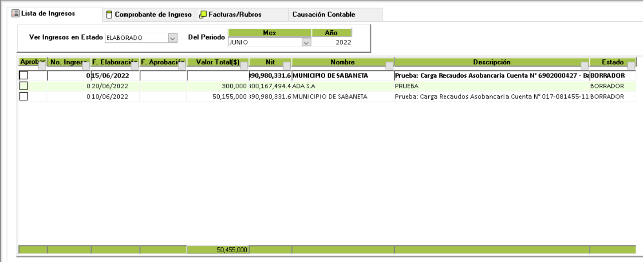This screenshot has height=262, width=643.
Task: Expand the Mes dropdown showing JUNIO
Action: pos(306,43)
